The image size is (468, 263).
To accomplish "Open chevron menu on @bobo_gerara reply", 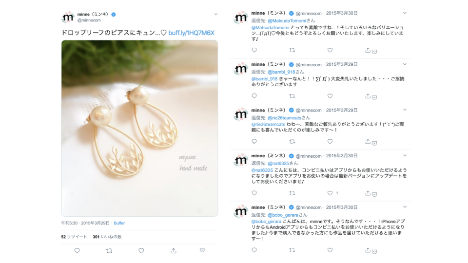I will point(405,207).
